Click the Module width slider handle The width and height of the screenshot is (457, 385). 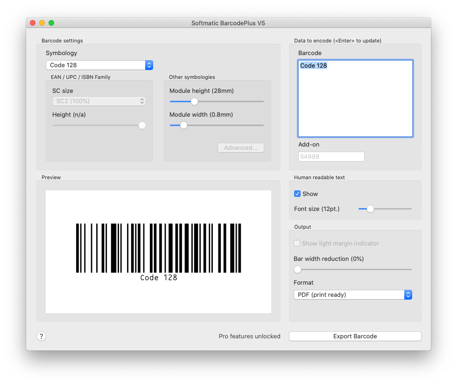[x=183, y=126]
